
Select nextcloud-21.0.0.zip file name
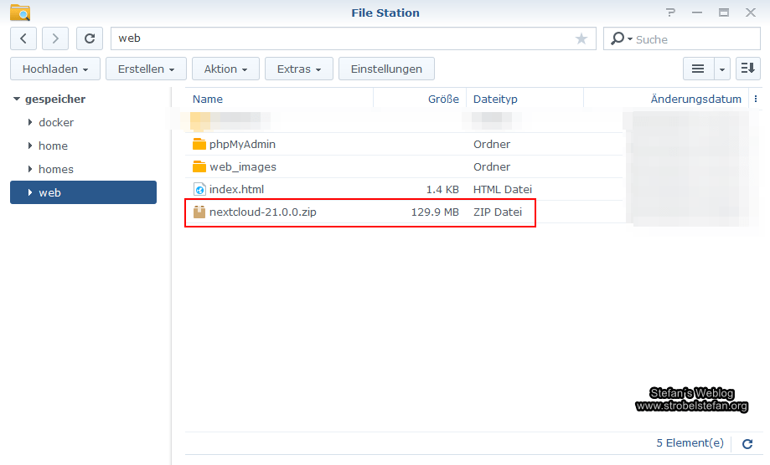[263, 212]
